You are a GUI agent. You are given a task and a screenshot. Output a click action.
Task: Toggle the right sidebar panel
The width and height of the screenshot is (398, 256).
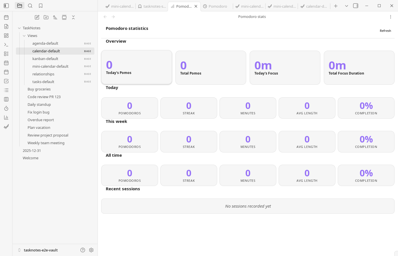click(356, 6)
